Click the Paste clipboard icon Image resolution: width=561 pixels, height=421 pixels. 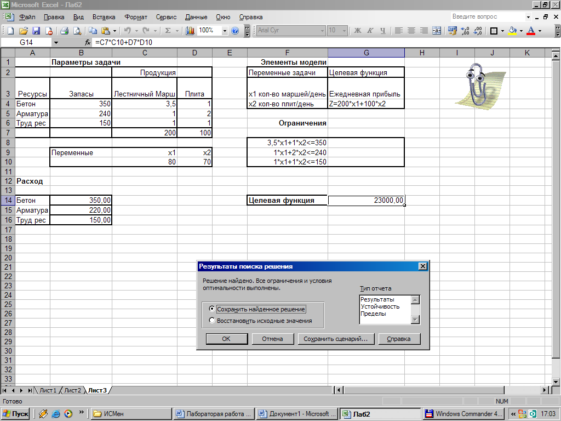(x=105, y=31)
